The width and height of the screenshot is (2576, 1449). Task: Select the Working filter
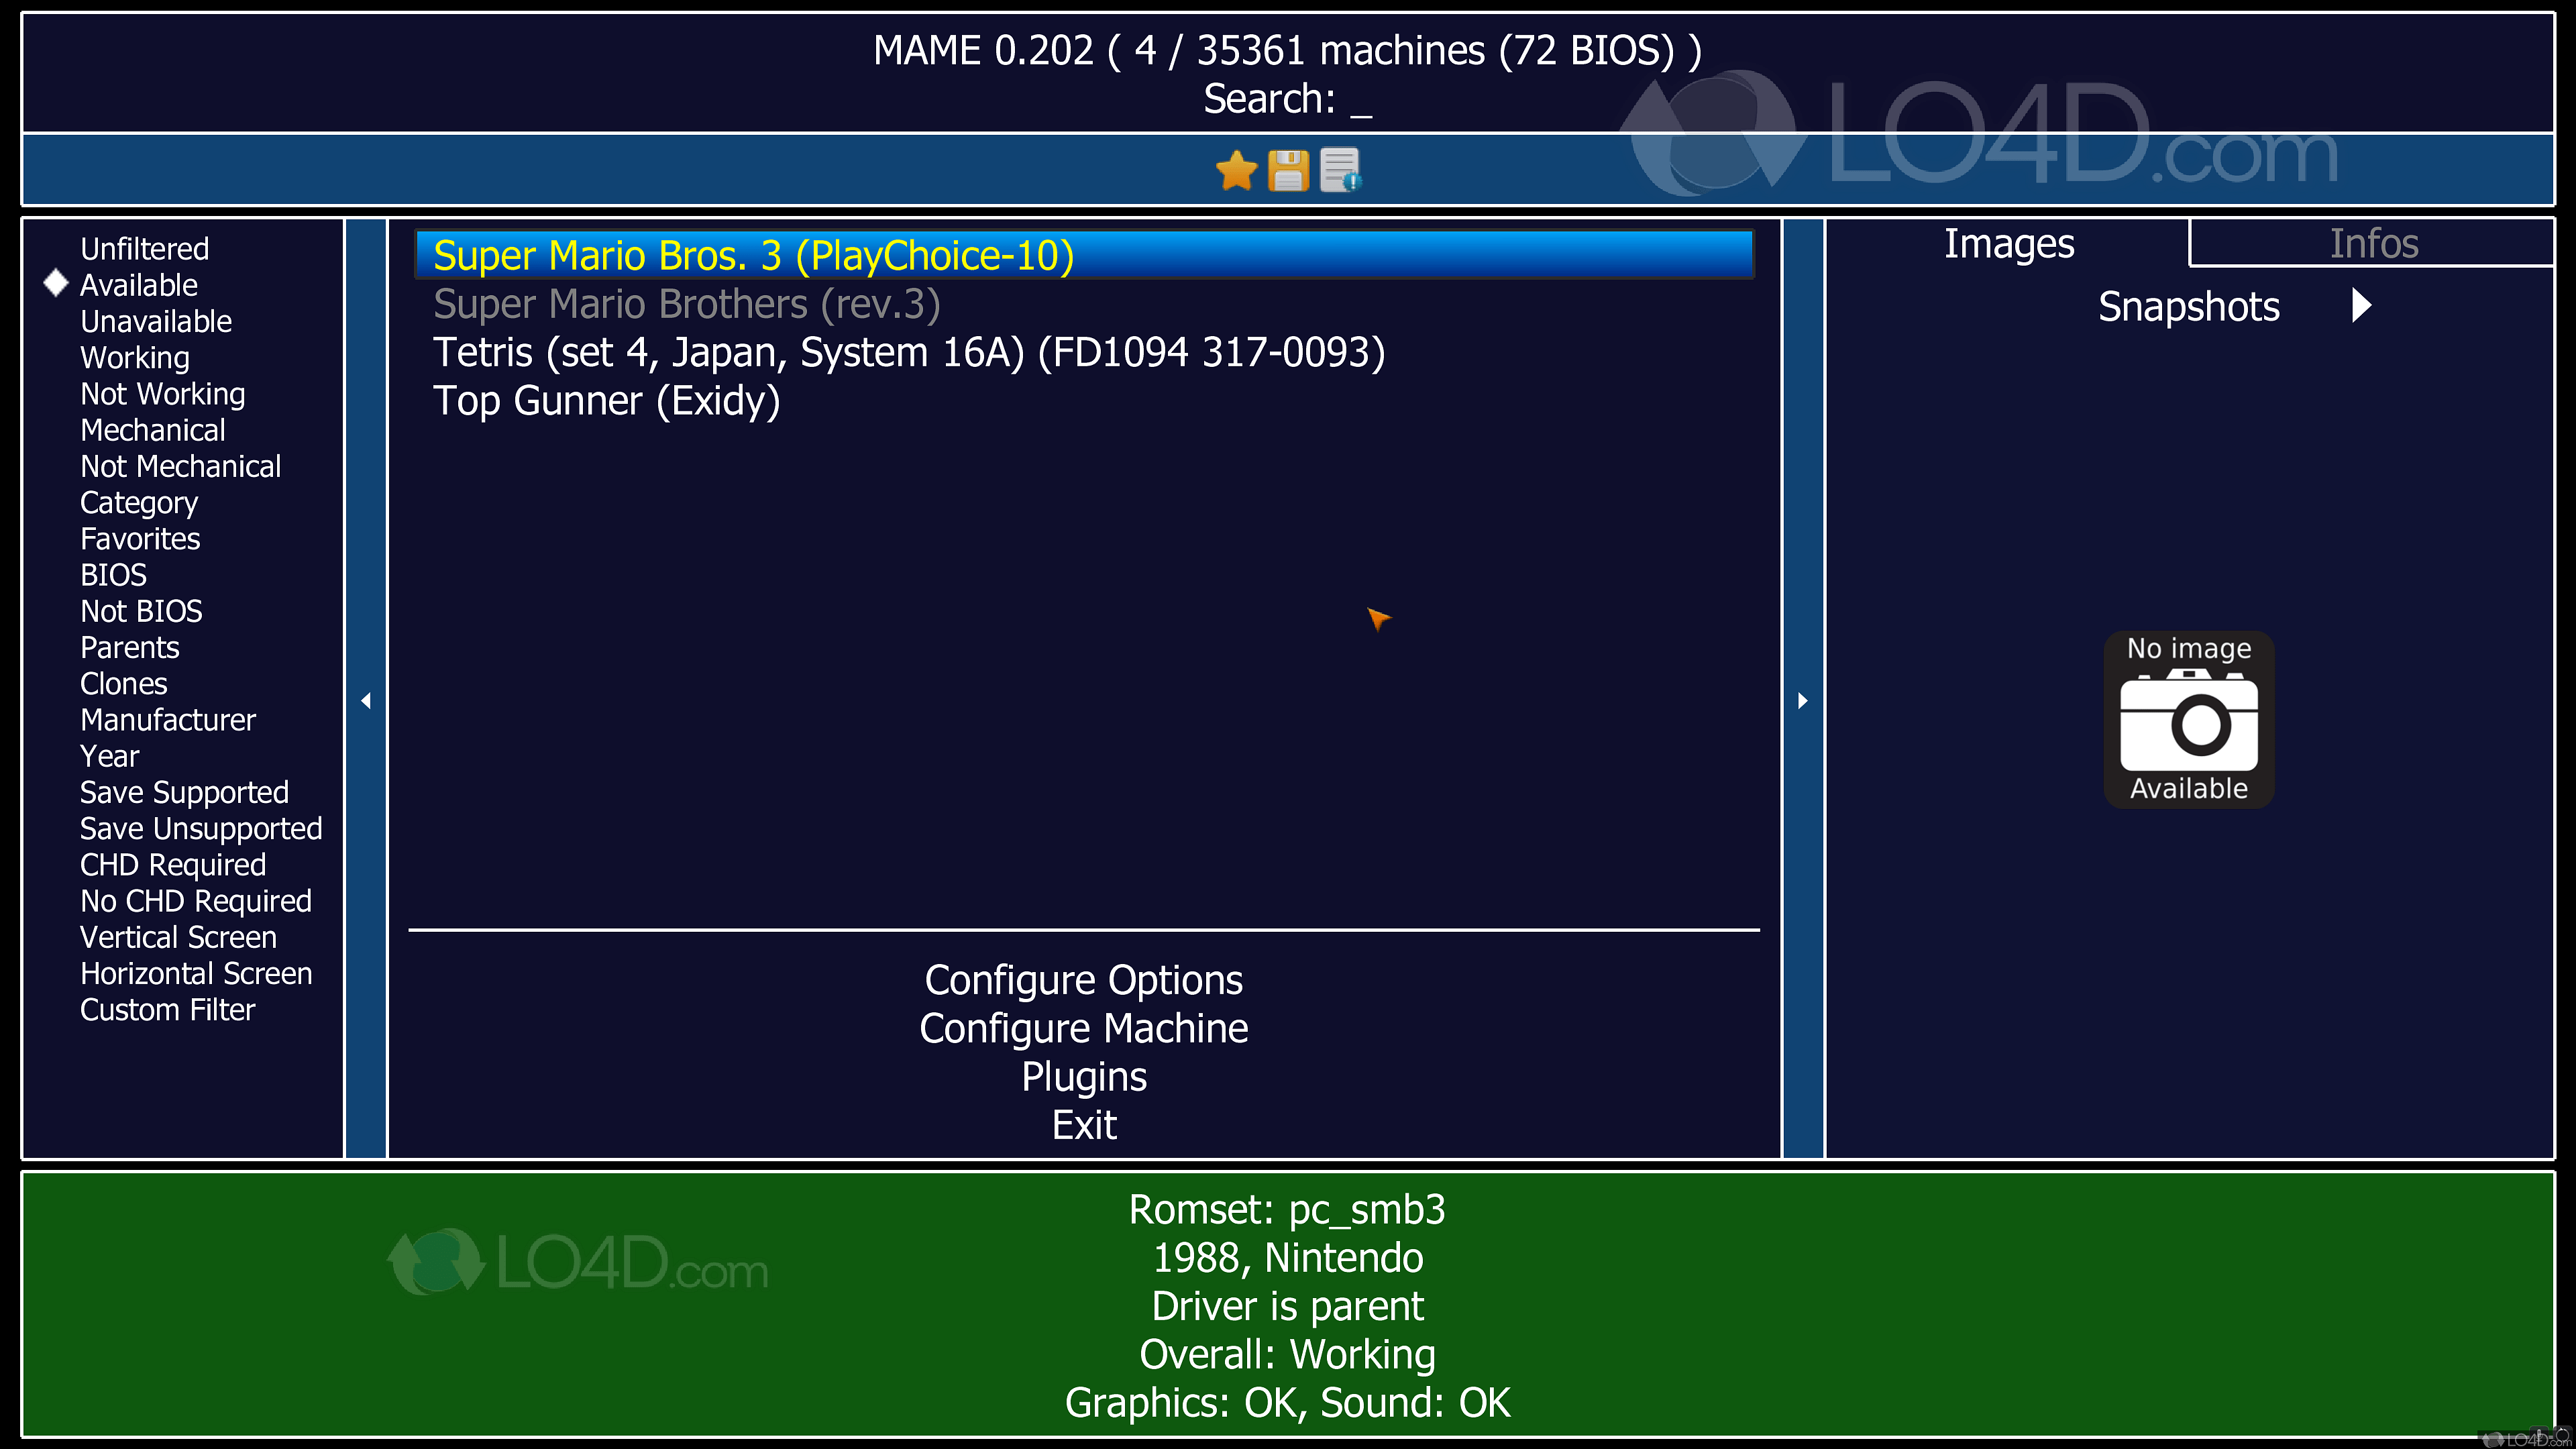click(134, 358)
